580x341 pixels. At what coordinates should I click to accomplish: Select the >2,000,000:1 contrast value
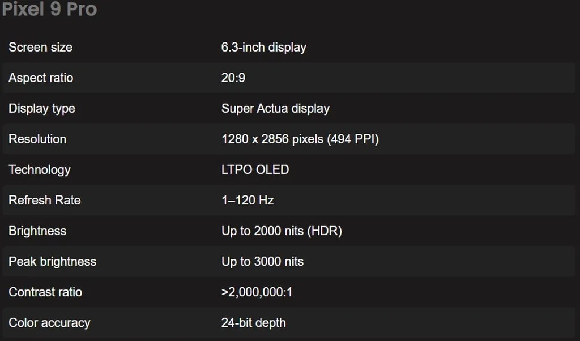coord(257,292)
